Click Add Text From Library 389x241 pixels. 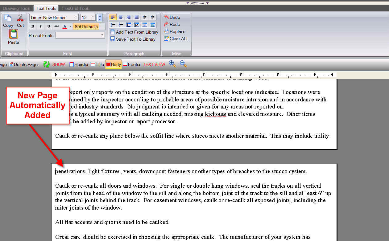pos(134,32)
